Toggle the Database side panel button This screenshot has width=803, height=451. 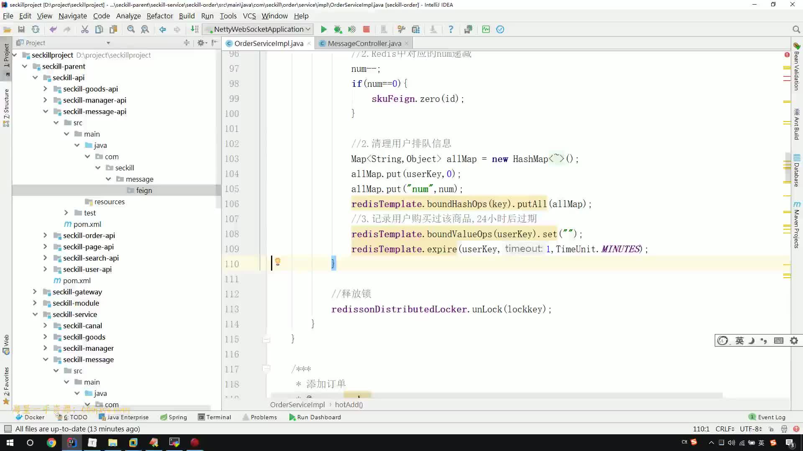[797, 171]
